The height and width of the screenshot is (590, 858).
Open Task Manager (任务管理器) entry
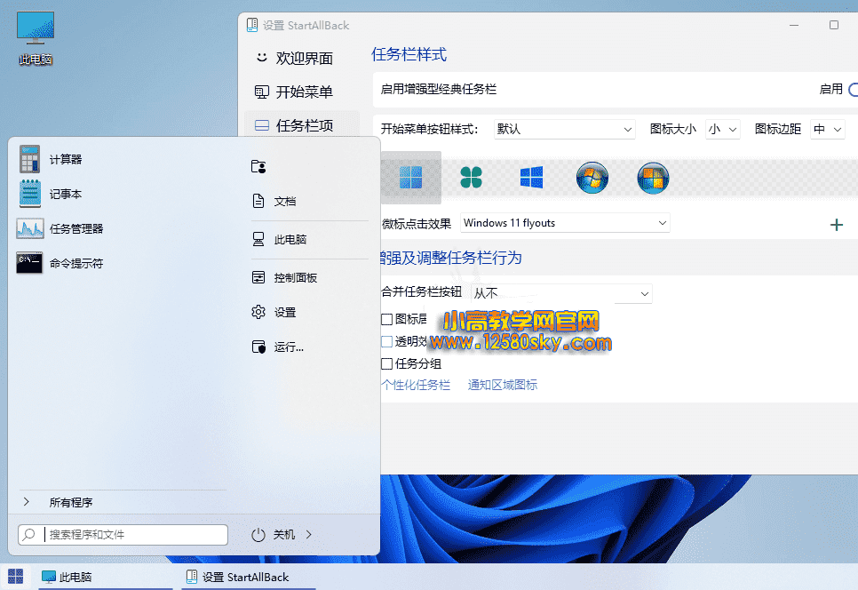click(60, 228)
